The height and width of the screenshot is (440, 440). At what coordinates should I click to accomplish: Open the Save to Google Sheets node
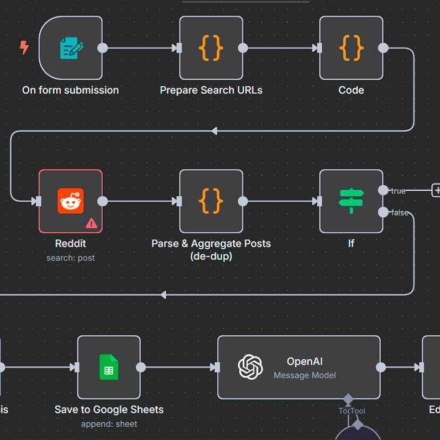pyautogui.click(x=109, y=367)
